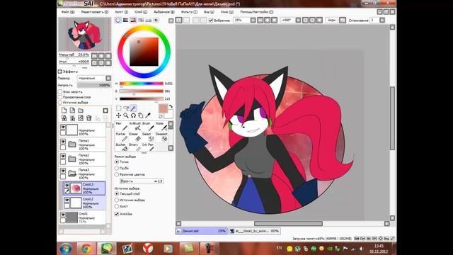
Task: Adjust the layer opacity bar at 100%
Action: pos(94,85)
